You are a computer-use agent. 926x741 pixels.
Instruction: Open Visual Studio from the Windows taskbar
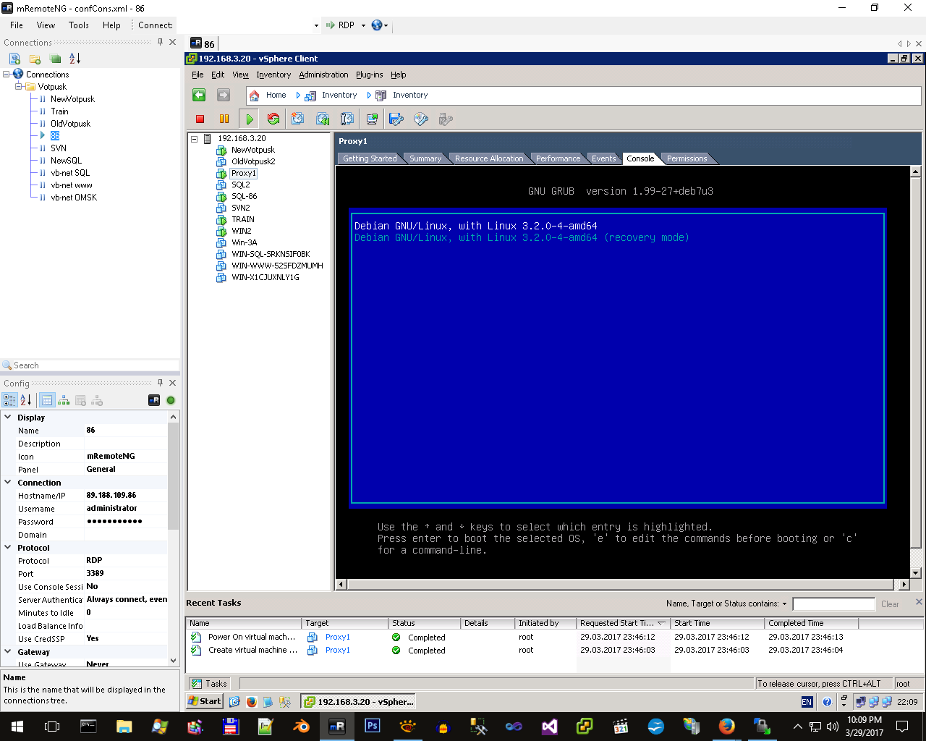point(550,725)
